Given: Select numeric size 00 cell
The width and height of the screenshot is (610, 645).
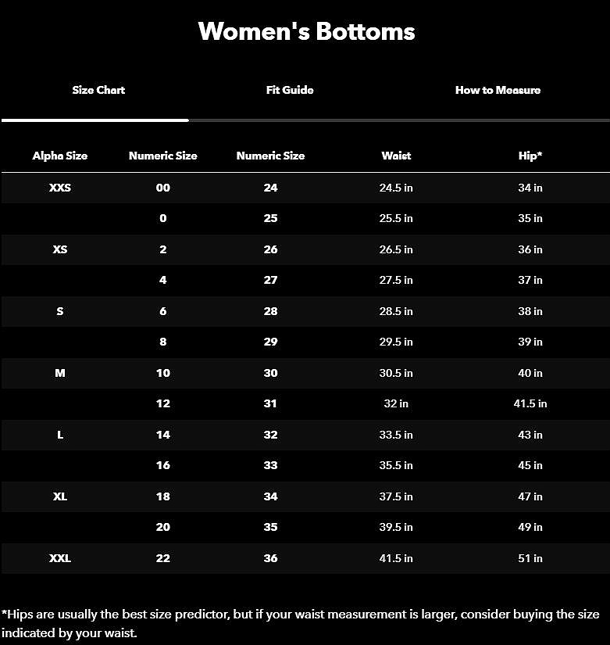Looking at the screenshot, I should [x=162, y=188].
